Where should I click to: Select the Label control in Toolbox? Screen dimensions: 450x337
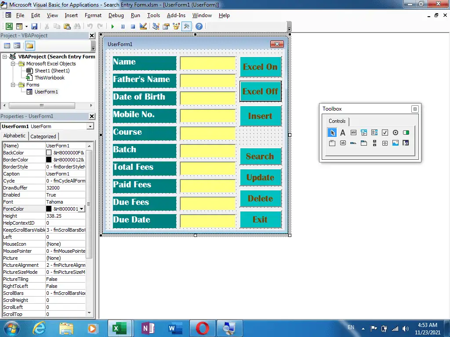[x=343, y=133]
